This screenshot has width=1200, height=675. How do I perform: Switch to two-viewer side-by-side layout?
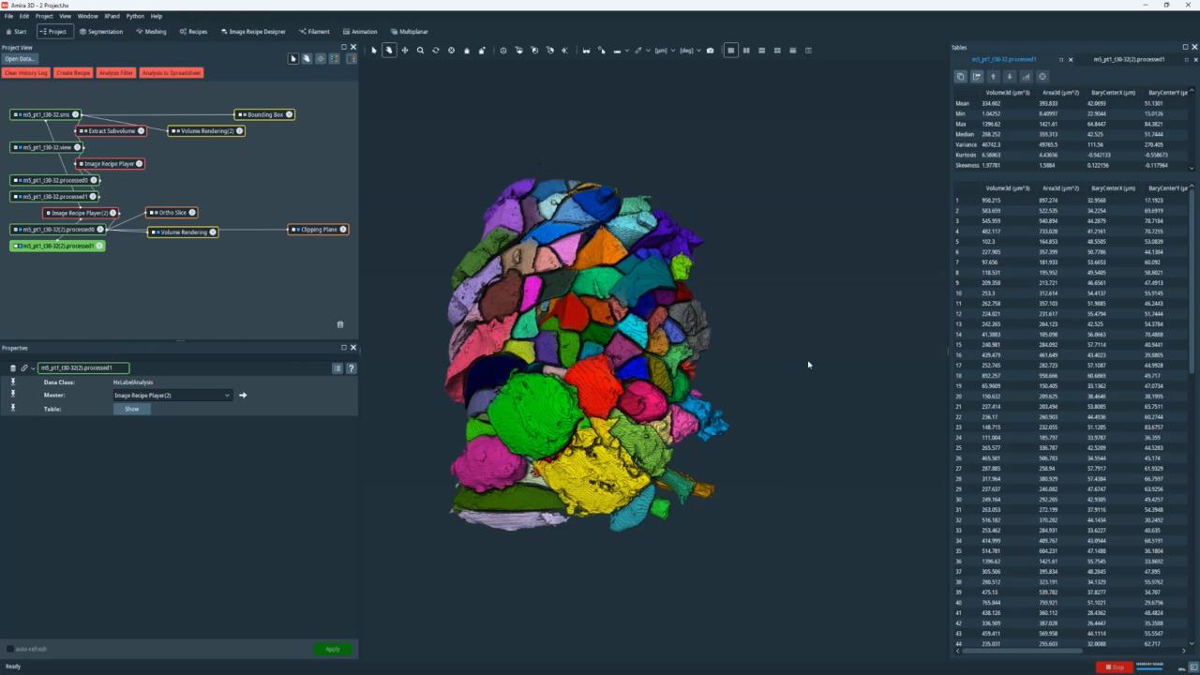click(x=746, y=51)
